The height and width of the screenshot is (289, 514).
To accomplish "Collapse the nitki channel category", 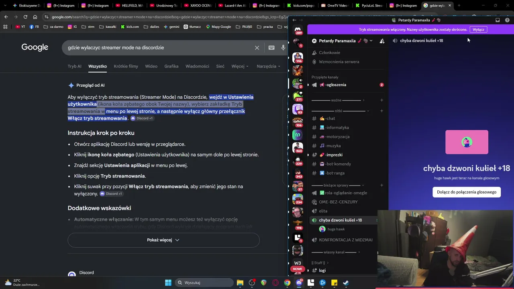I will (x=341, y=111).
